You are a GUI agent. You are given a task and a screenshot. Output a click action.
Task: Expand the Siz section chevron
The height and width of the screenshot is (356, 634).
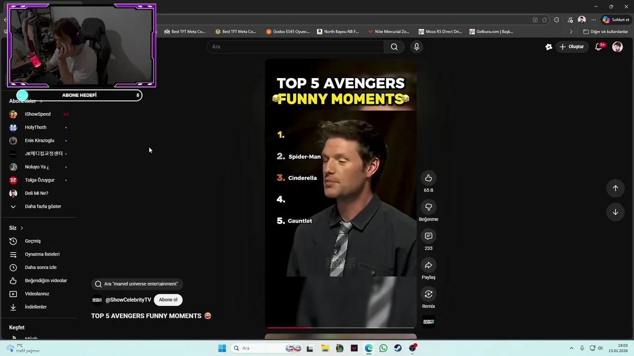point(22,228)
